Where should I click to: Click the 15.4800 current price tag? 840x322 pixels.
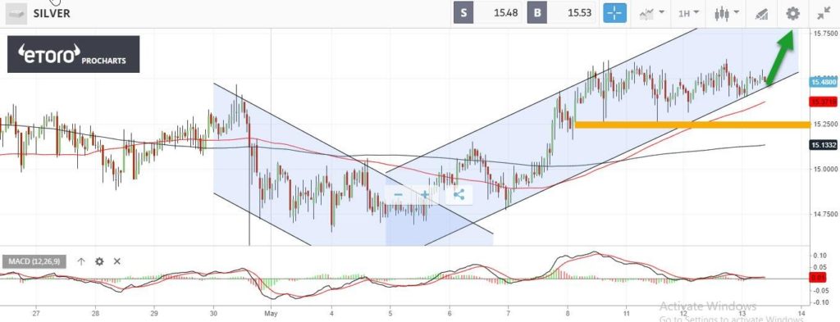(824, 83)
